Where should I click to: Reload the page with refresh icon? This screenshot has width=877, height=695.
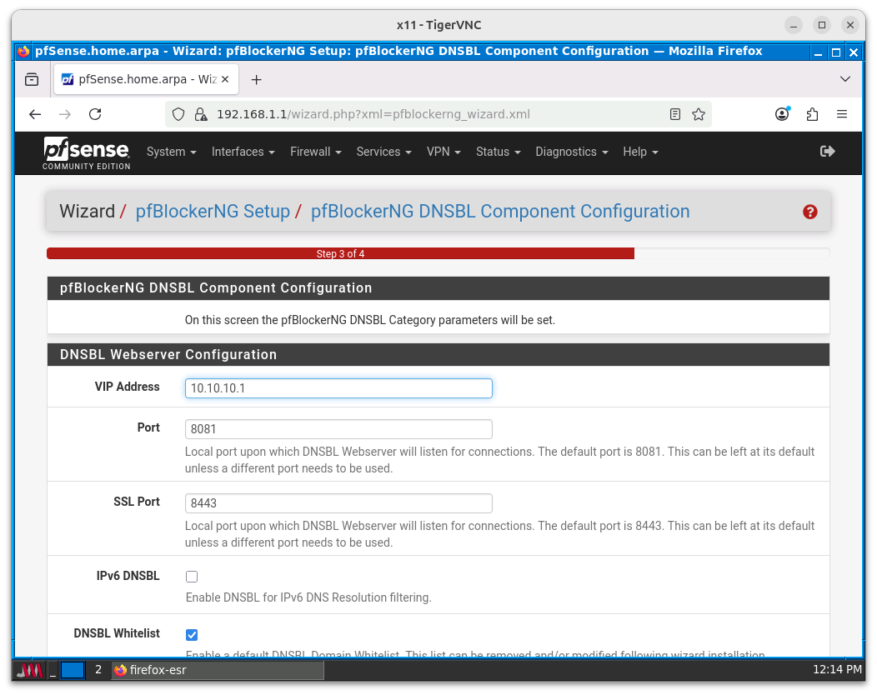click(x=96, y=115)
